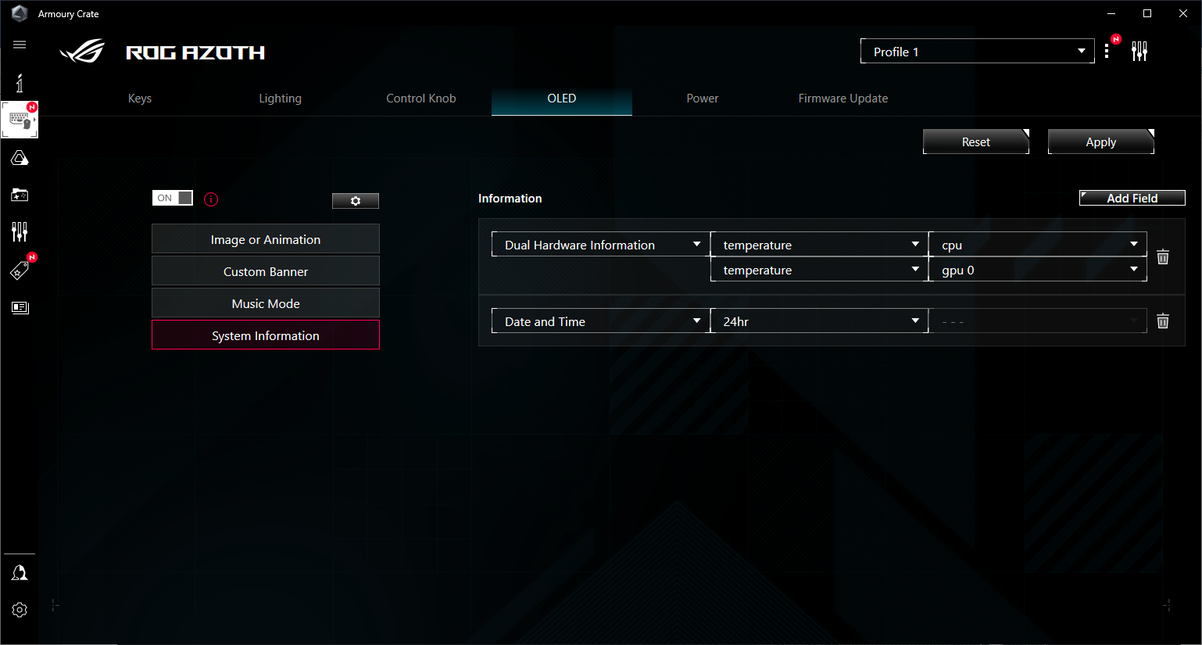1202x645 pixels.
Task: Select System Information mode
Action: [x=266, y=335]
